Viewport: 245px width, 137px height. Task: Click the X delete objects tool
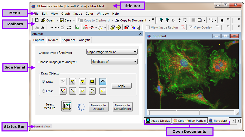click(63, 82)
